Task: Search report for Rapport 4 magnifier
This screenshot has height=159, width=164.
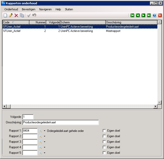Action: (x=40, y=147)
